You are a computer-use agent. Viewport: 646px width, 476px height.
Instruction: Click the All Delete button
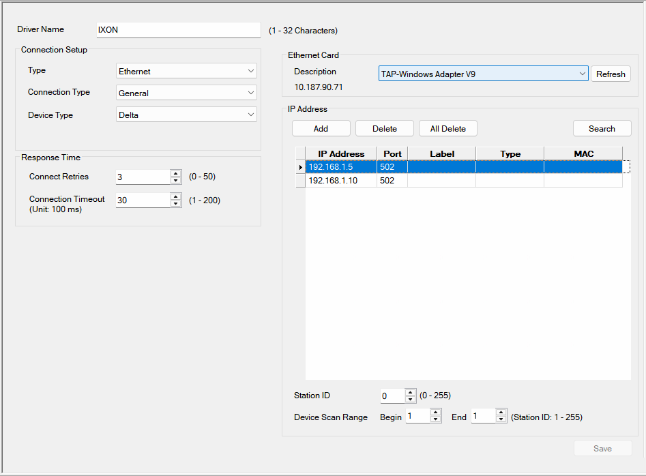(447, 128)
